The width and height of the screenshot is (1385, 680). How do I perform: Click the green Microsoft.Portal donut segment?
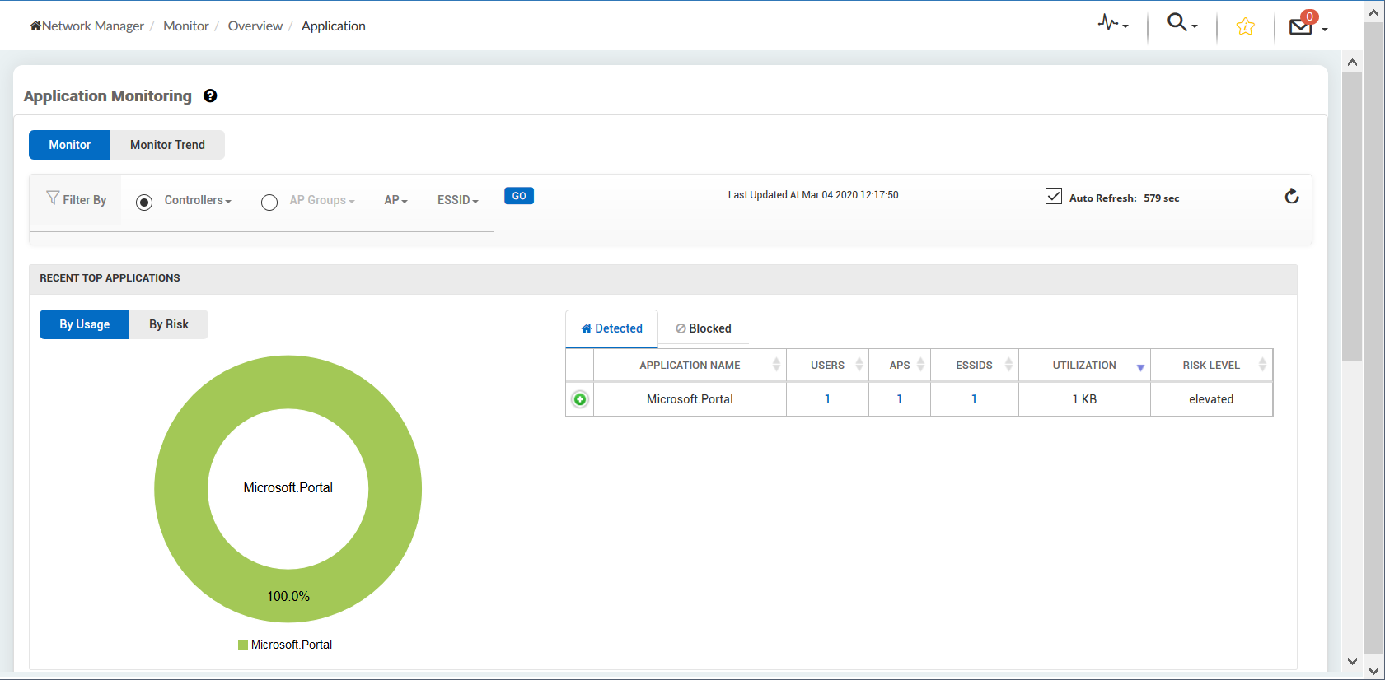181,489
